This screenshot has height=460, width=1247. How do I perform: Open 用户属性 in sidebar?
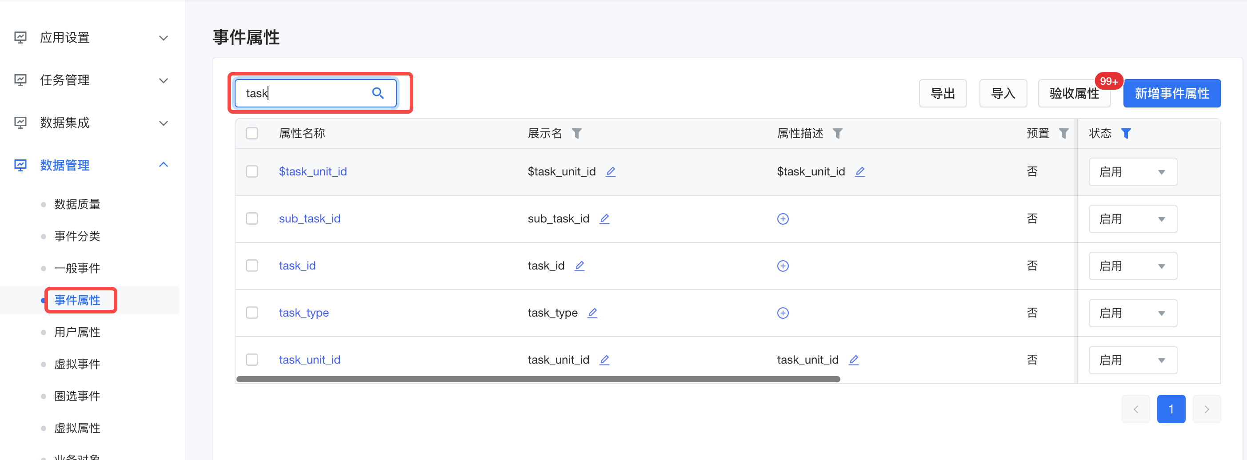[77, 332]
